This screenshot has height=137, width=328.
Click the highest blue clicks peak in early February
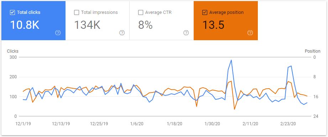pos(231,60)
